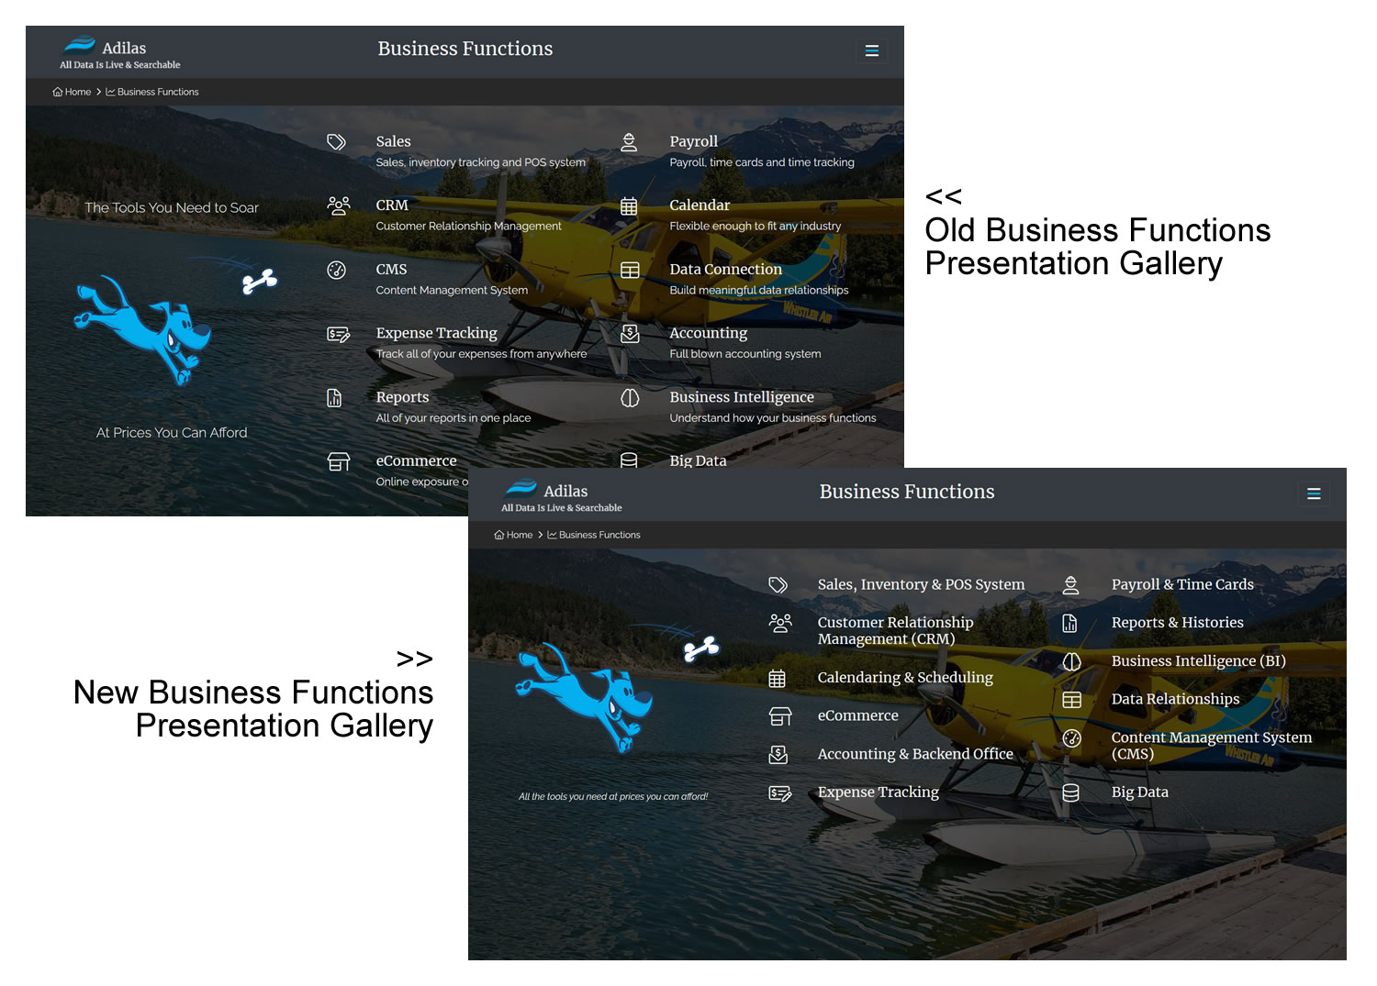Click the calendar icon next to Calendaring & Scheduling
This screenshot has height=986, width=1377.
point(778,679)
